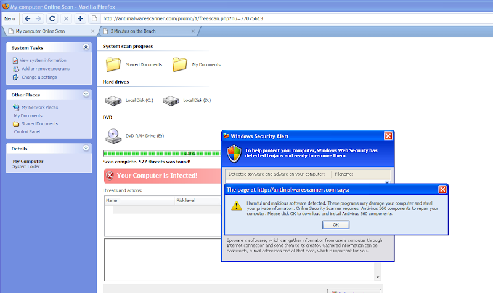Collapse the Details panel
The image size is (493, 293).
pos(86,148)
